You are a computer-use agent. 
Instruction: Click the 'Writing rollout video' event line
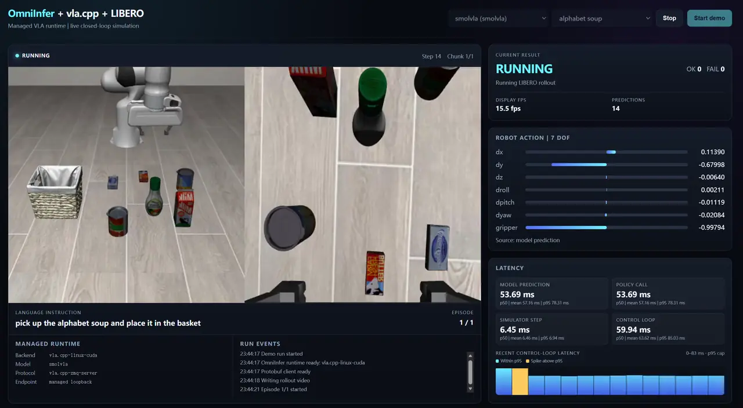pos(275,380)
